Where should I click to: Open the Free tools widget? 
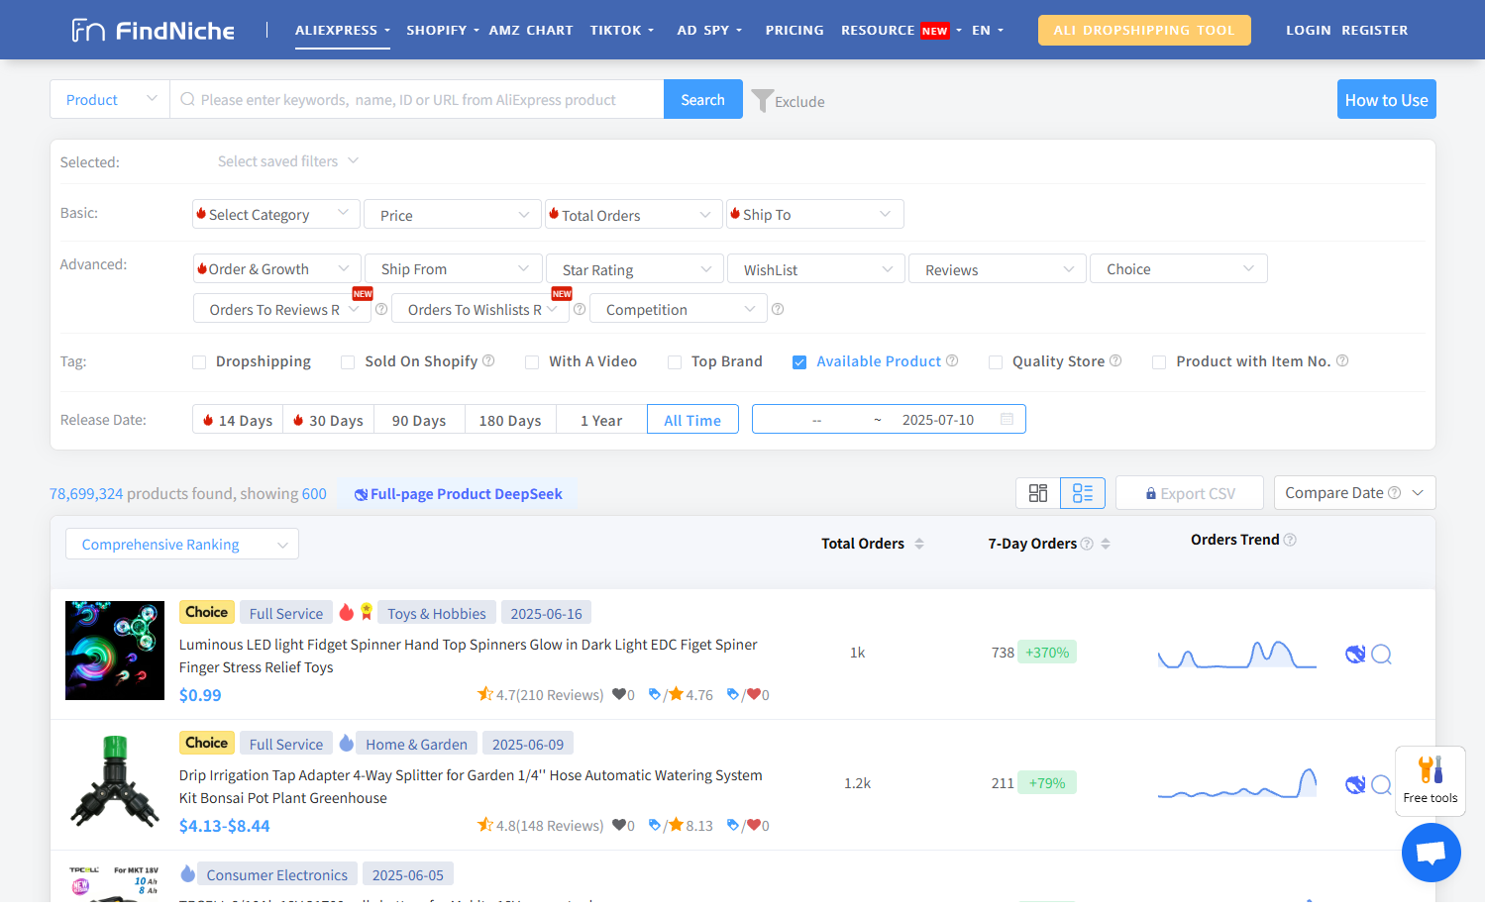(1431, 780)
